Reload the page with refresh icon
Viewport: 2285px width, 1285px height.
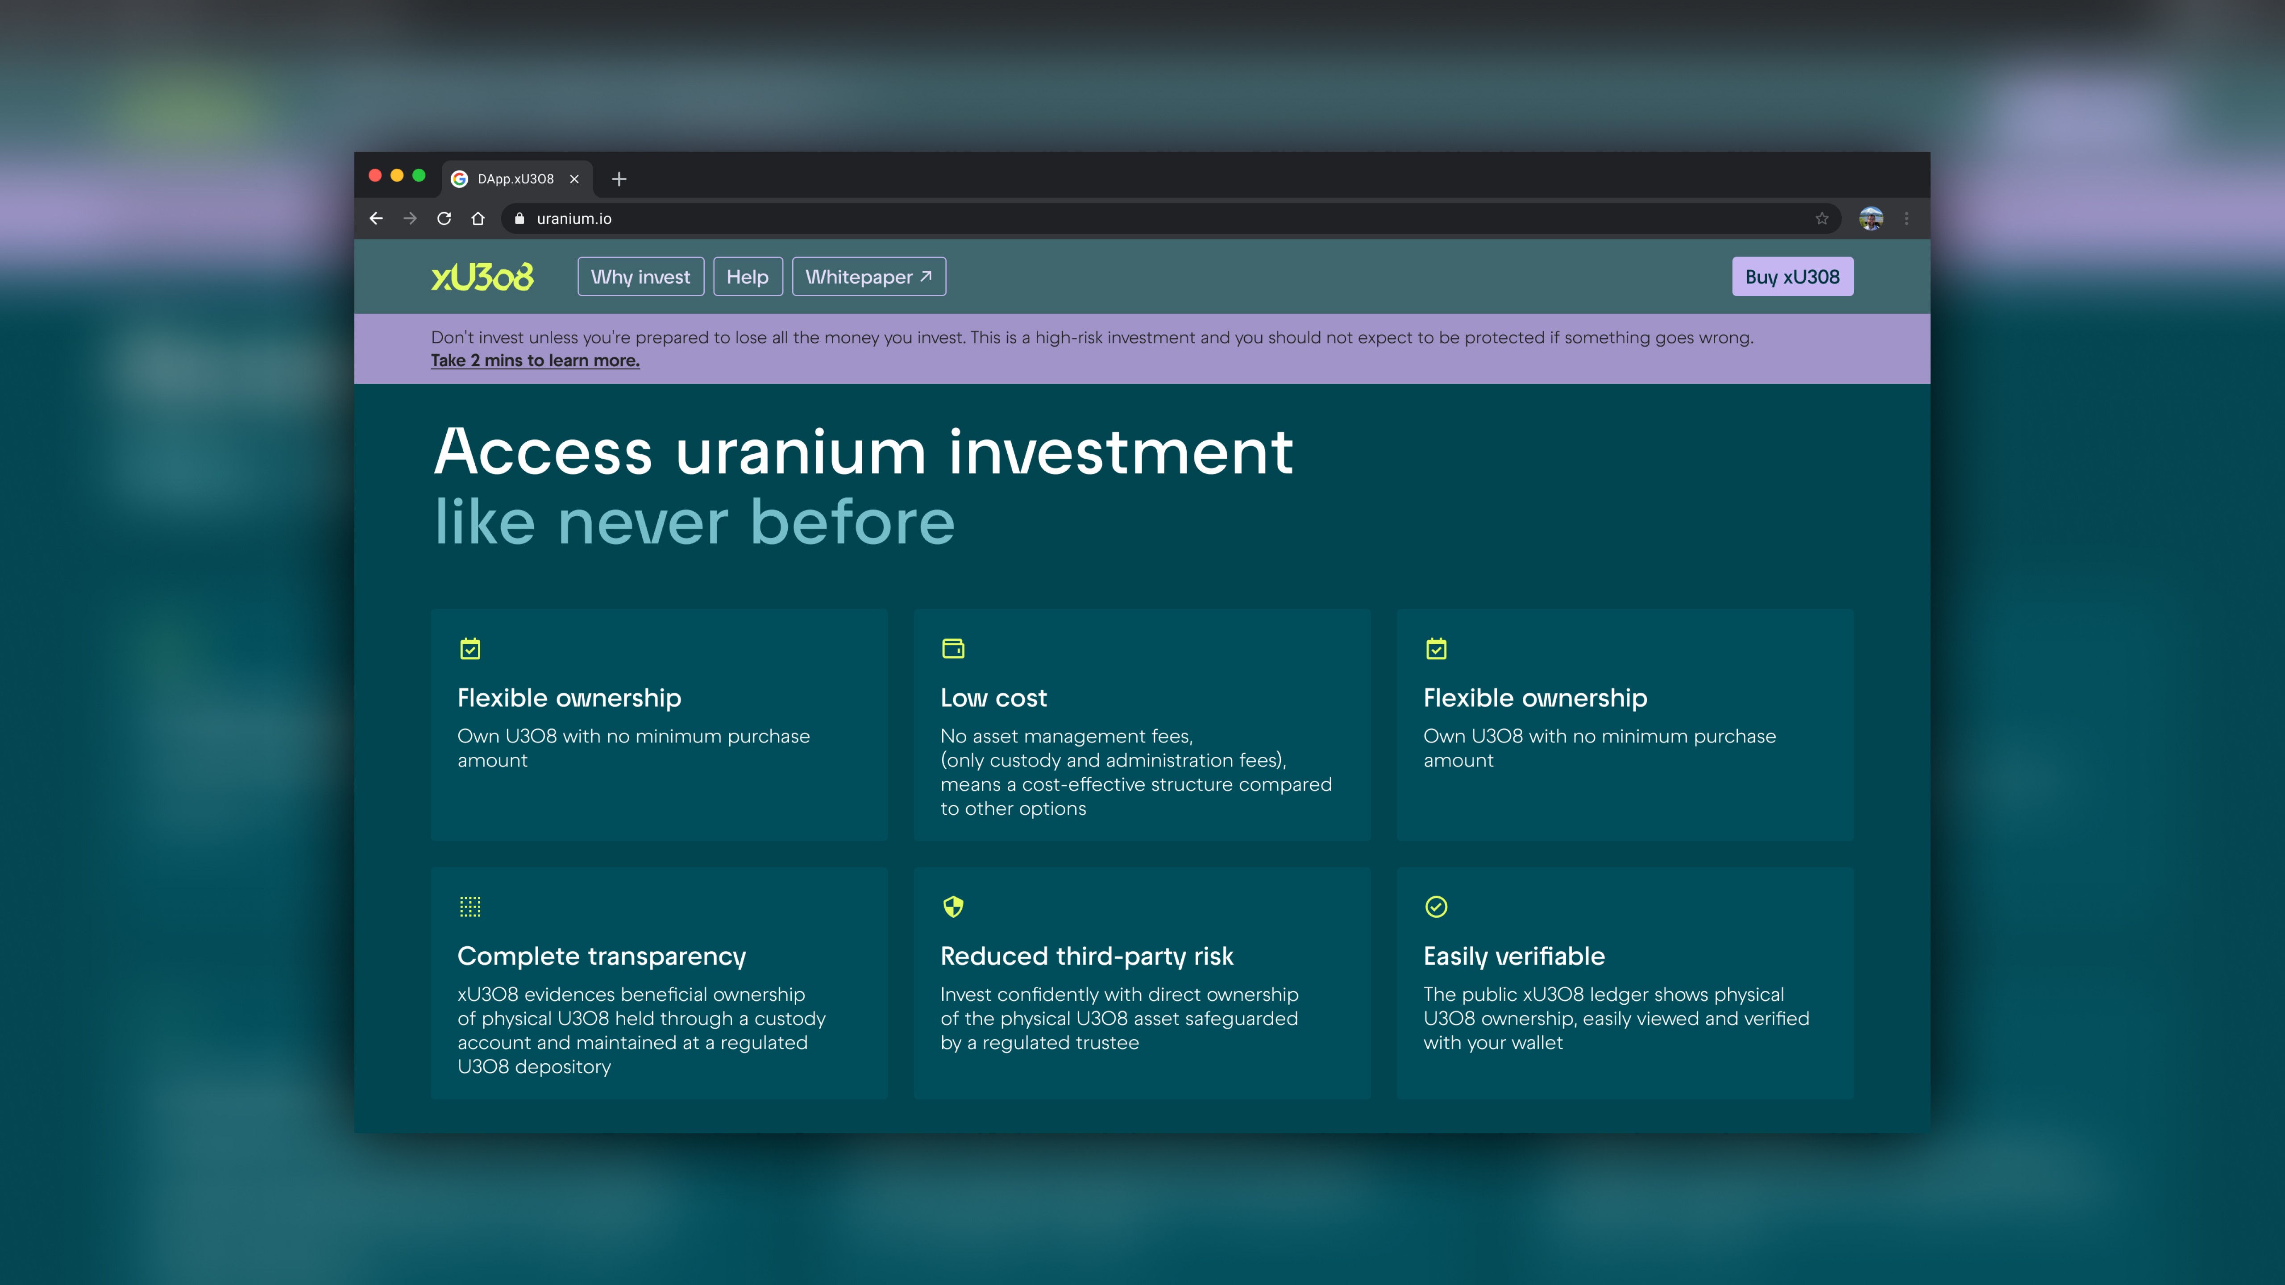click(445, 218)
